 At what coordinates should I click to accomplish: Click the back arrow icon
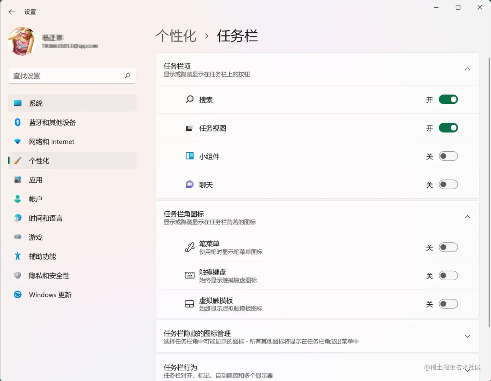pos(12,12)
